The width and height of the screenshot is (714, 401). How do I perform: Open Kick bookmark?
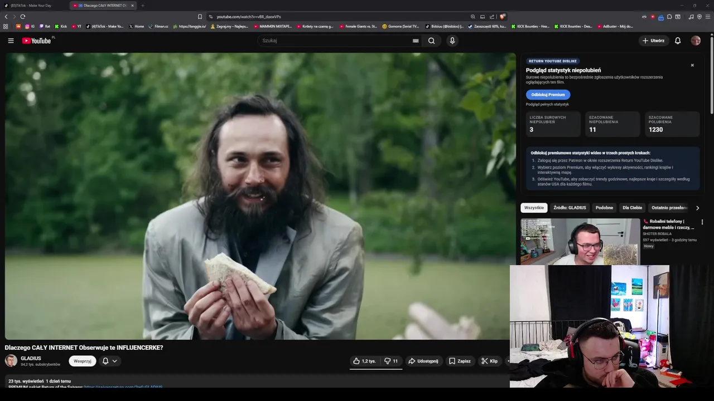[61, 26]
